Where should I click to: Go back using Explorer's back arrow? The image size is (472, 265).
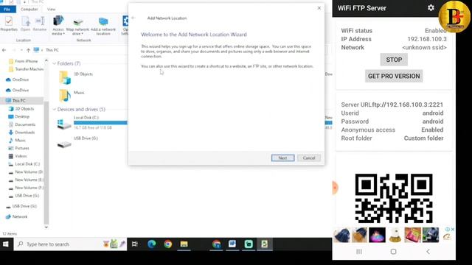tap(4, 50)
